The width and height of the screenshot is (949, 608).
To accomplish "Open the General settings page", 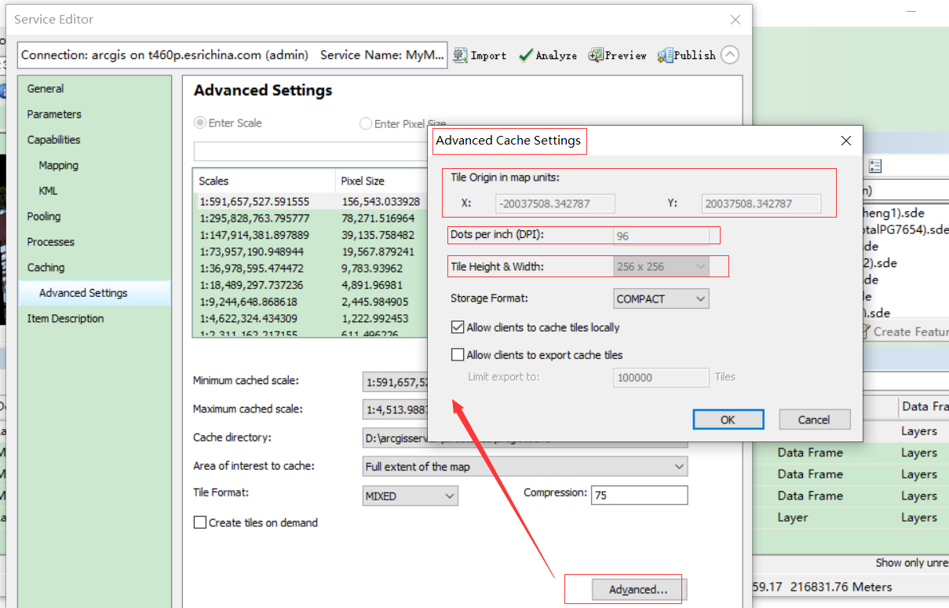I will click(46, 89).
